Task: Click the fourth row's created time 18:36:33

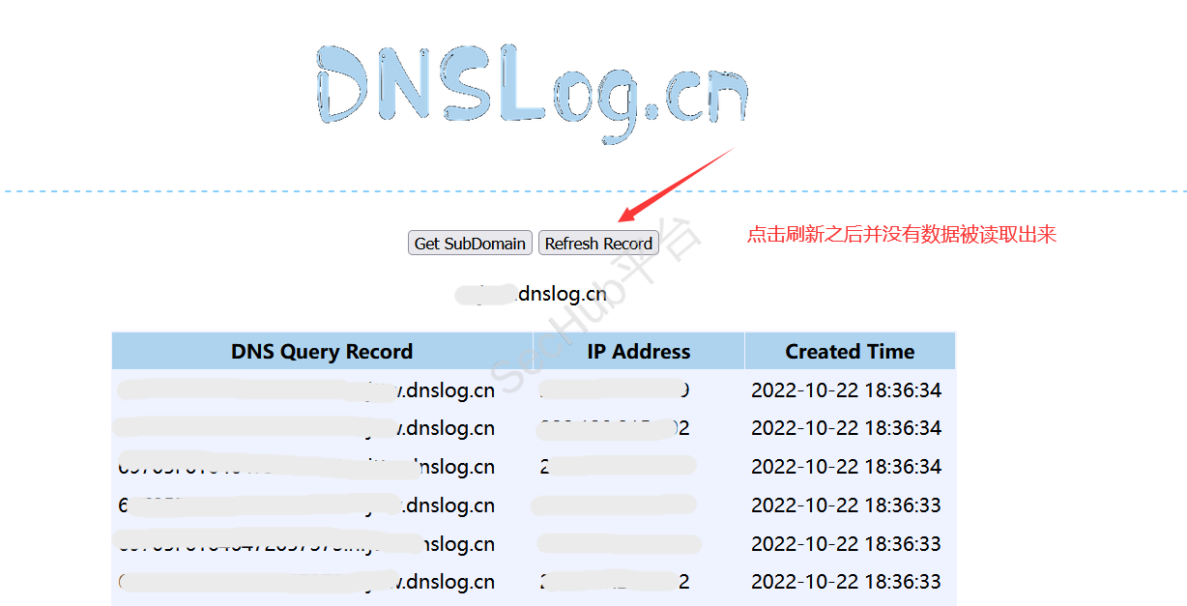Action: pos(846,505)
